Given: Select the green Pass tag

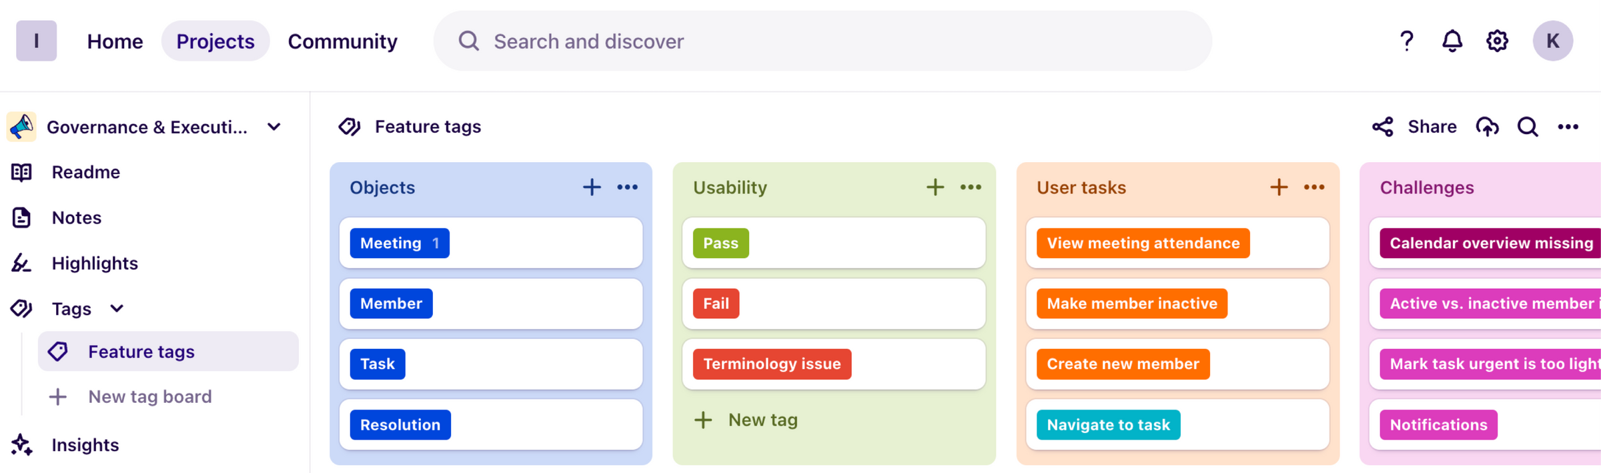Looking at the screenshot, I should (x=720, y=244).
